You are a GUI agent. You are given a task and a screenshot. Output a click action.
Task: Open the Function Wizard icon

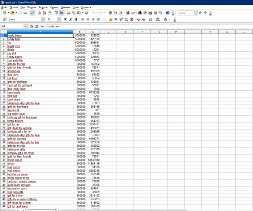point(32,26)
